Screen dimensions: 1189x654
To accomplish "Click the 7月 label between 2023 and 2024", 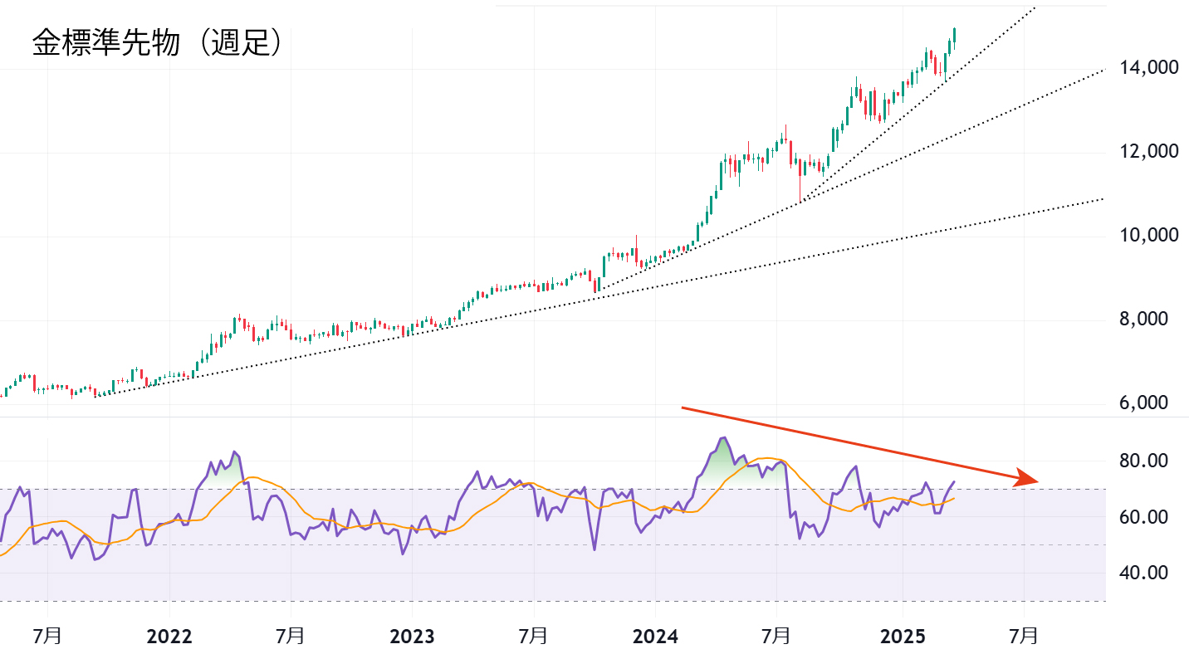I will coord(533,637).
